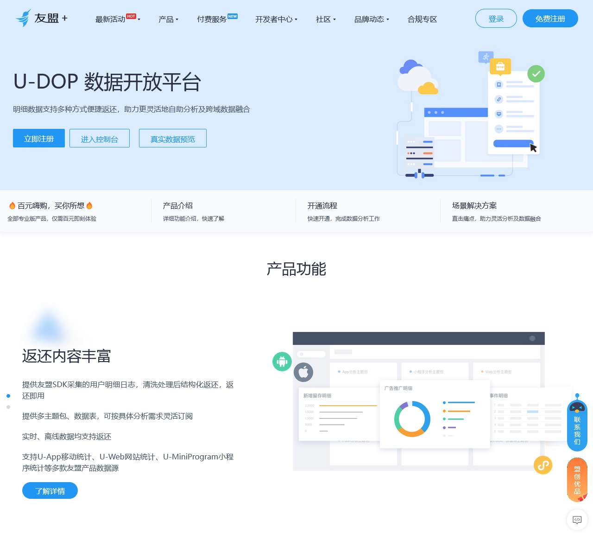Click the 登录 button
This screenshot has width=593, height=541.
click(496, 19)
